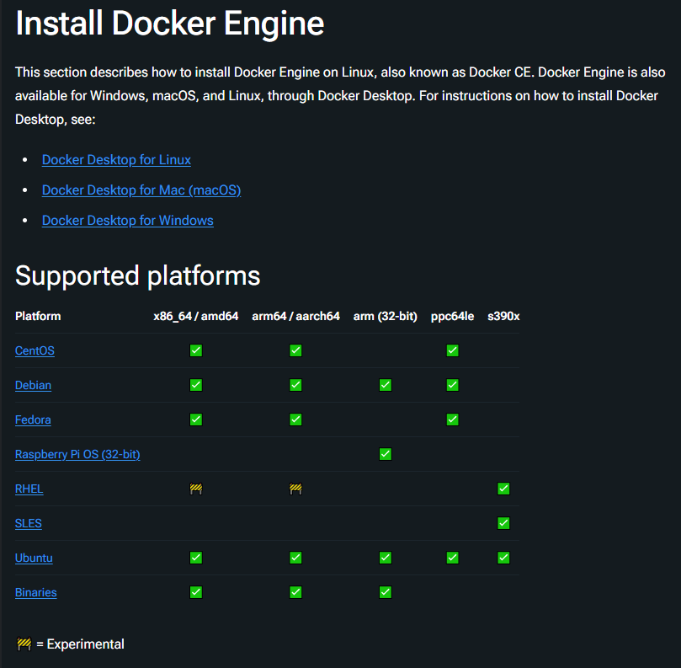Click the '= Experimental' legend text

pyautogui.click(x=80, y=644)
